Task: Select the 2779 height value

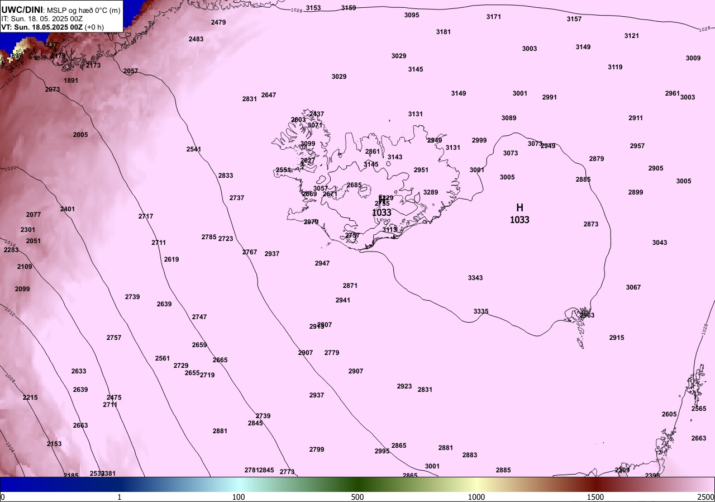Action: click(x=332, y=353)
